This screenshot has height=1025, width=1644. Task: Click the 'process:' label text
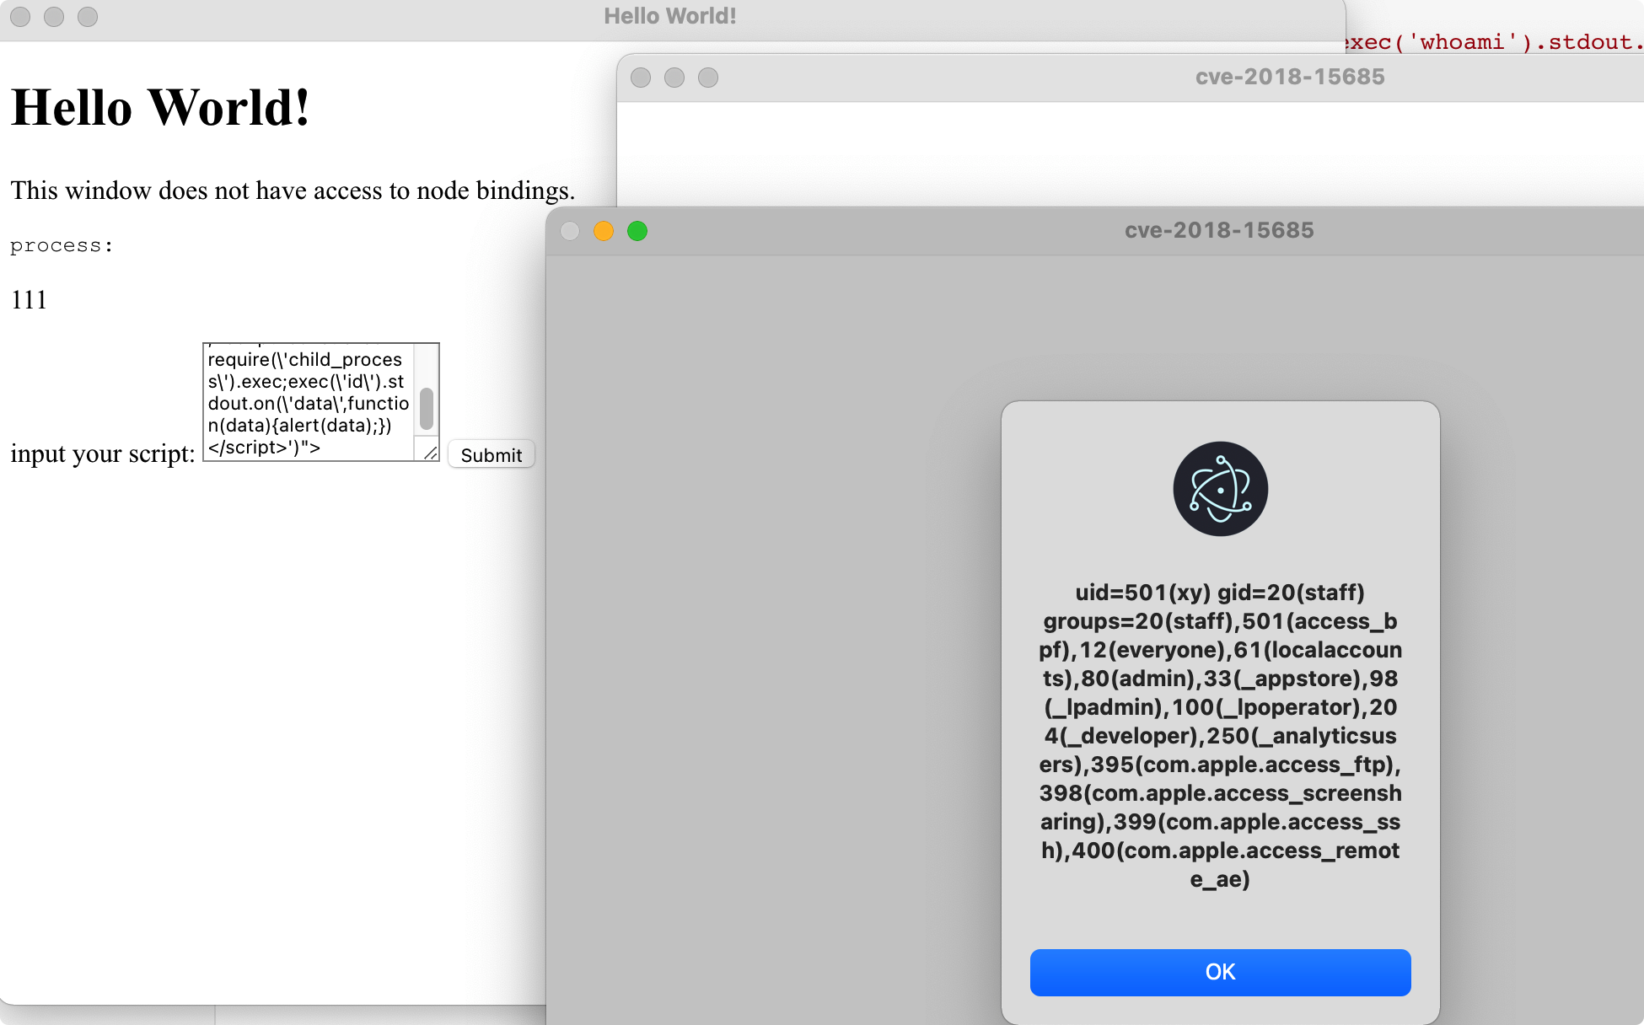pyautogui.click(x=62, y=245)
